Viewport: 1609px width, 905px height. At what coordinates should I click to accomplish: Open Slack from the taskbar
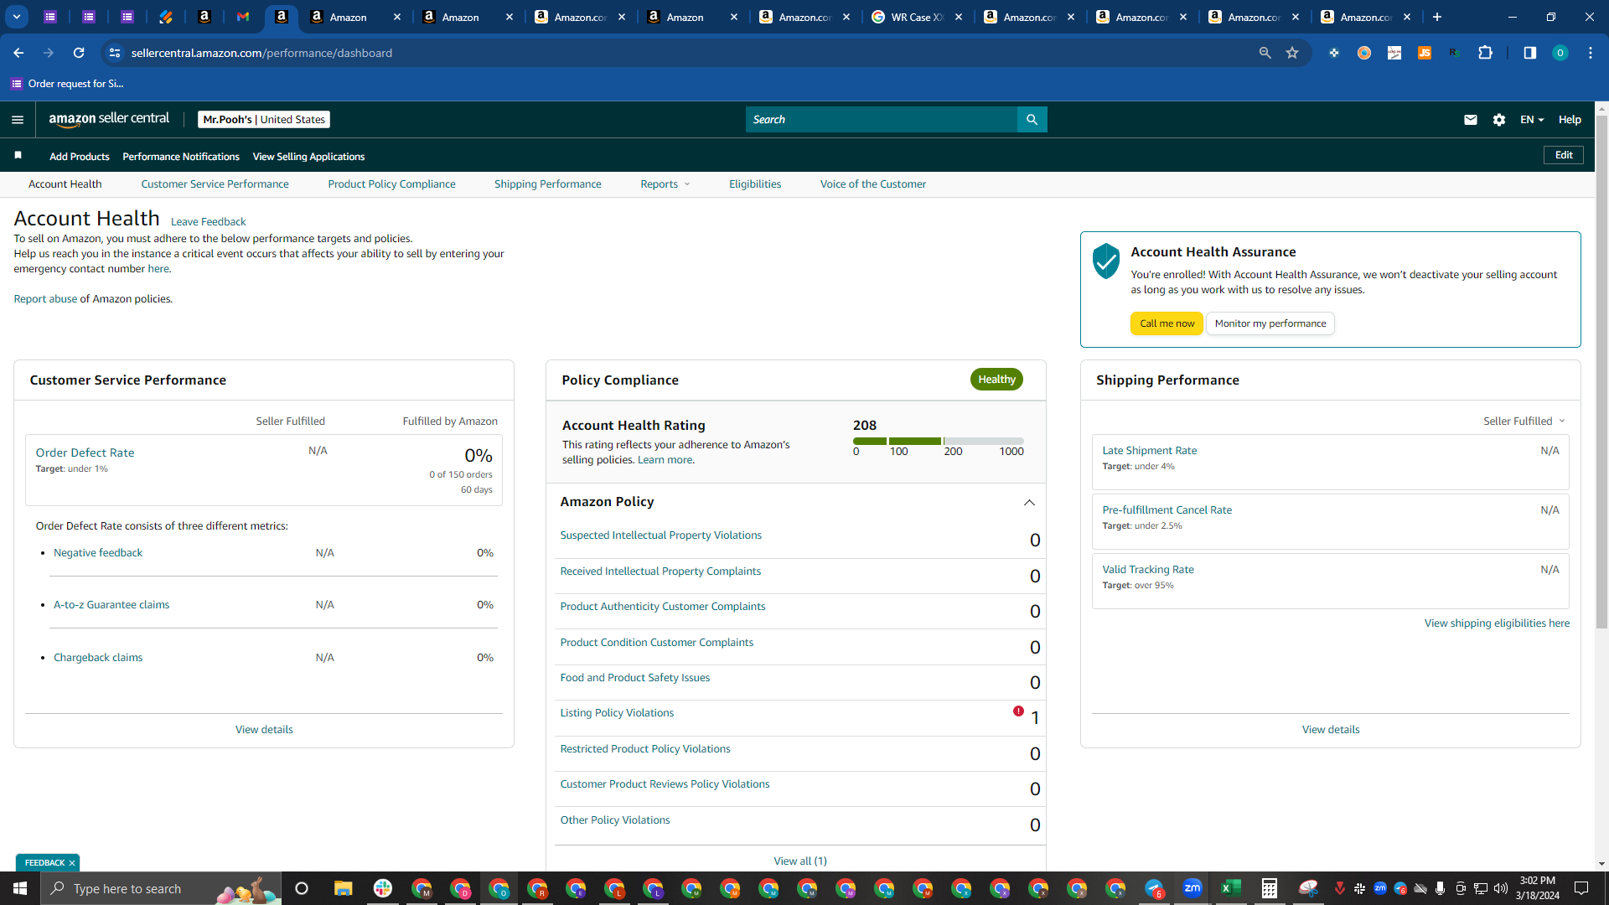point(383,888)
